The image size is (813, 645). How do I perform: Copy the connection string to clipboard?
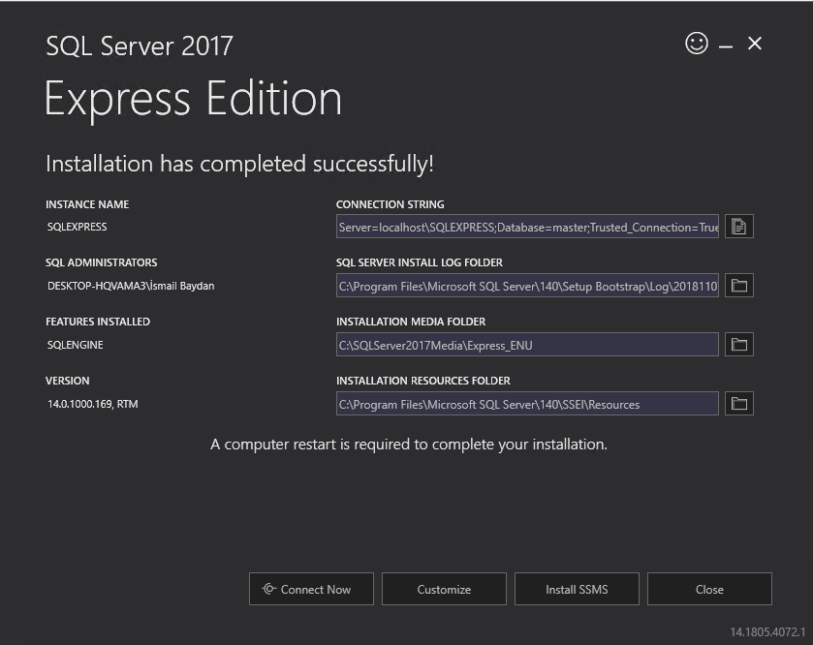(739, 226)
